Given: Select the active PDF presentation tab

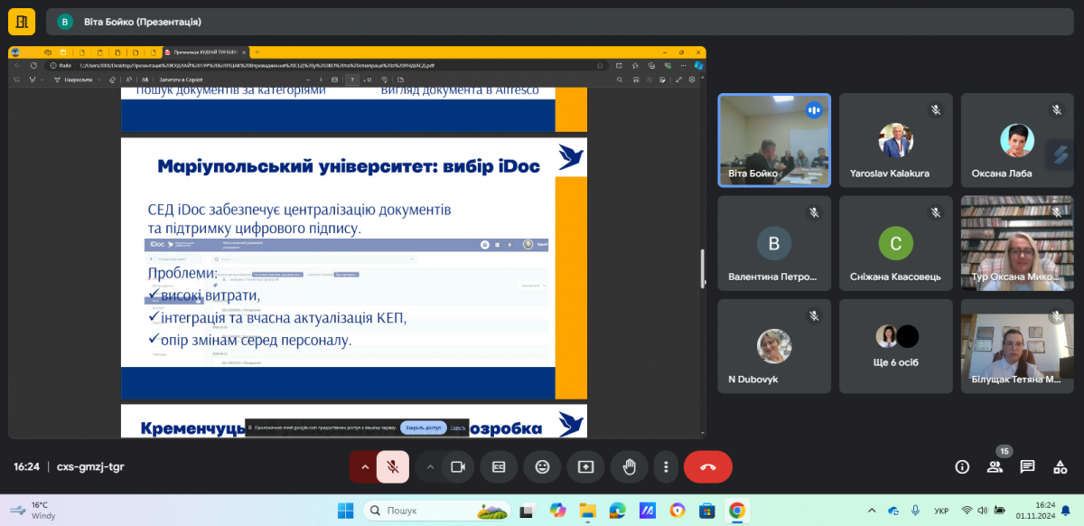Looking at the screenshot, I should (x=206, y=52).
